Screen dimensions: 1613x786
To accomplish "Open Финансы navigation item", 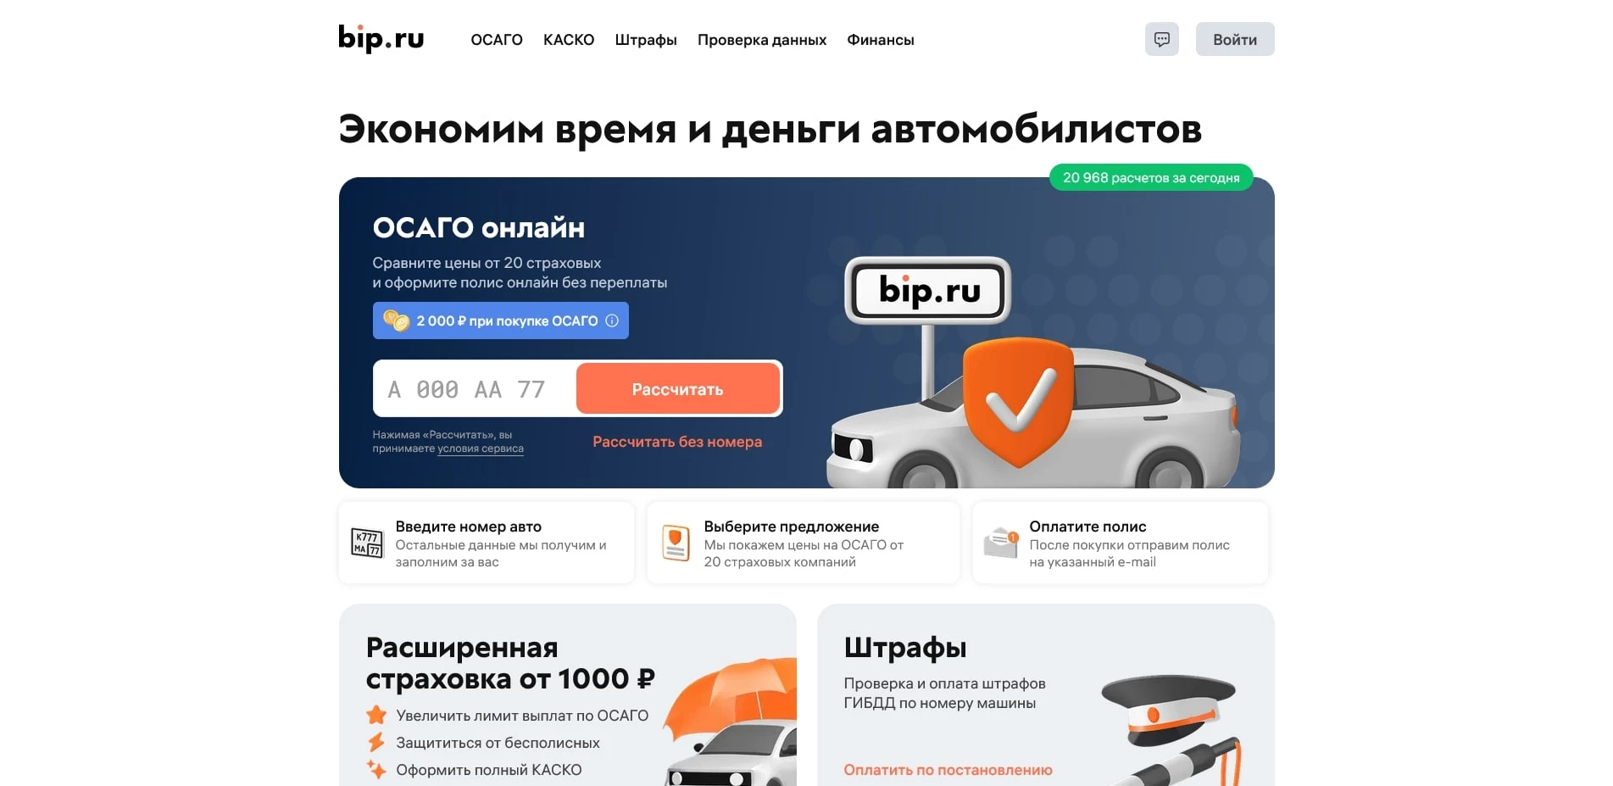I will [881, 40].
